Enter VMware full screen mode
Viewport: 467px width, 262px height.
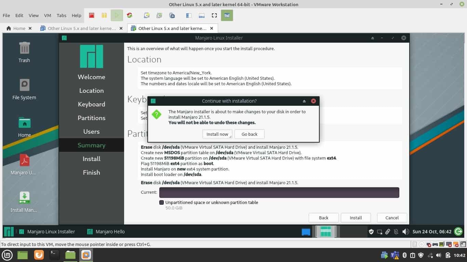click(214, 15)
